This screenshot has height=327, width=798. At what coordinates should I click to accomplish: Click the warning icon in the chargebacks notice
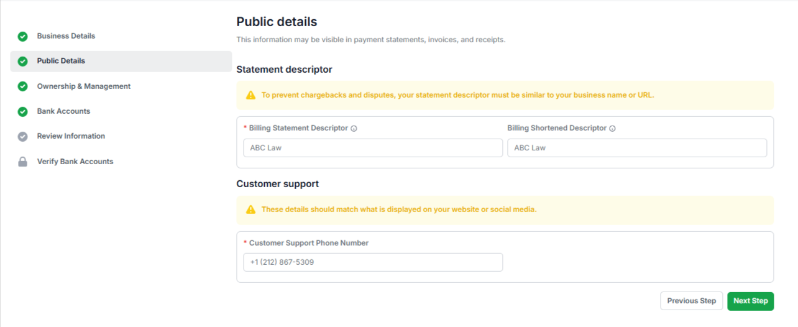(250, 95)
